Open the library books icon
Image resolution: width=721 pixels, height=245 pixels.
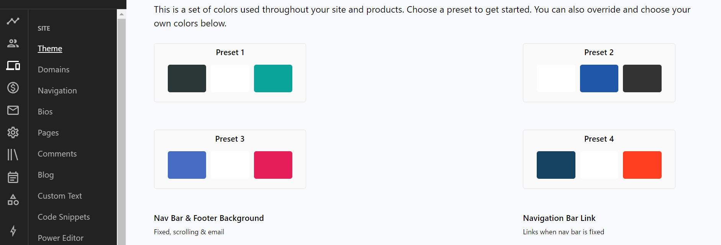coord(13,155)
